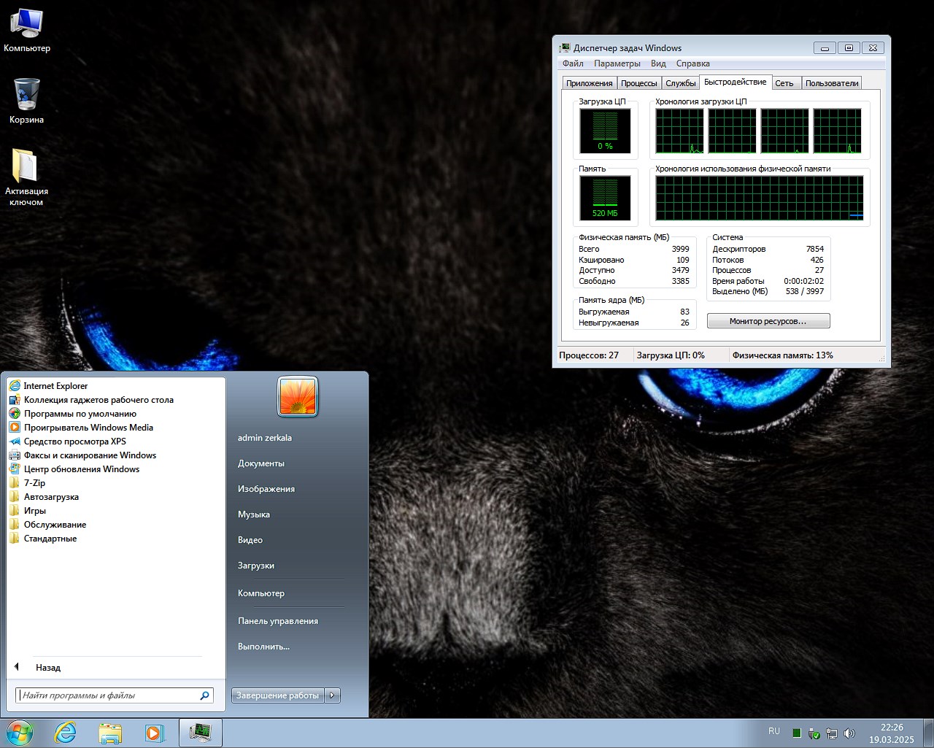Open Компьютер in the Start menu right pane
The height and width of the screenshot is (748, 934).
click(261, 593)
